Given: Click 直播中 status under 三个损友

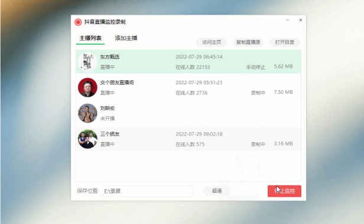Looking at the screenshot, I should coord(108,144).
